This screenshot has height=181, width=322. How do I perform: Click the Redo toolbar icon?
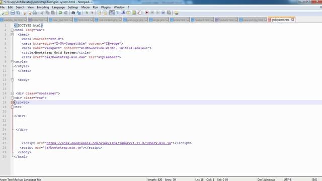[x=66, y=13]
